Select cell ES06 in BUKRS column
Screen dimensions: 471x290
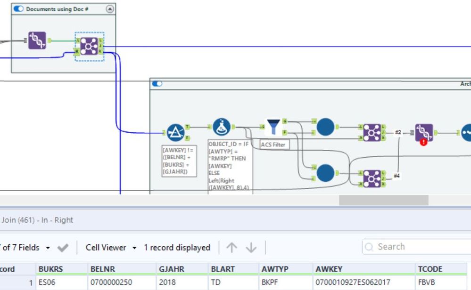(x=62, y=282)
